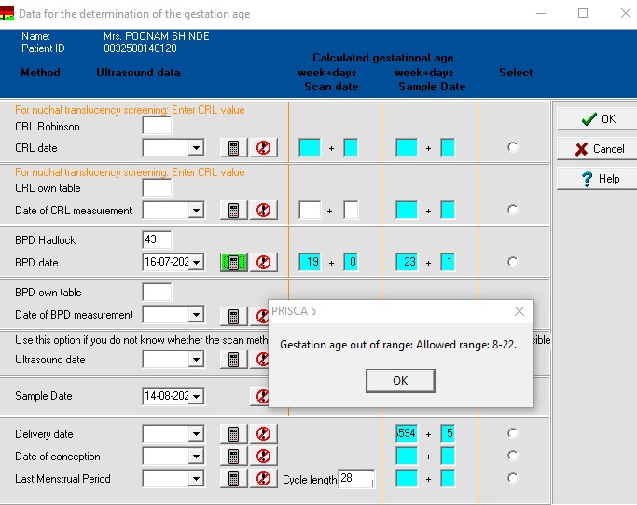Click the Cancel button with red X
Viewport: 637px width, 505px height.
pyautogui.click(x=596, y=148)
